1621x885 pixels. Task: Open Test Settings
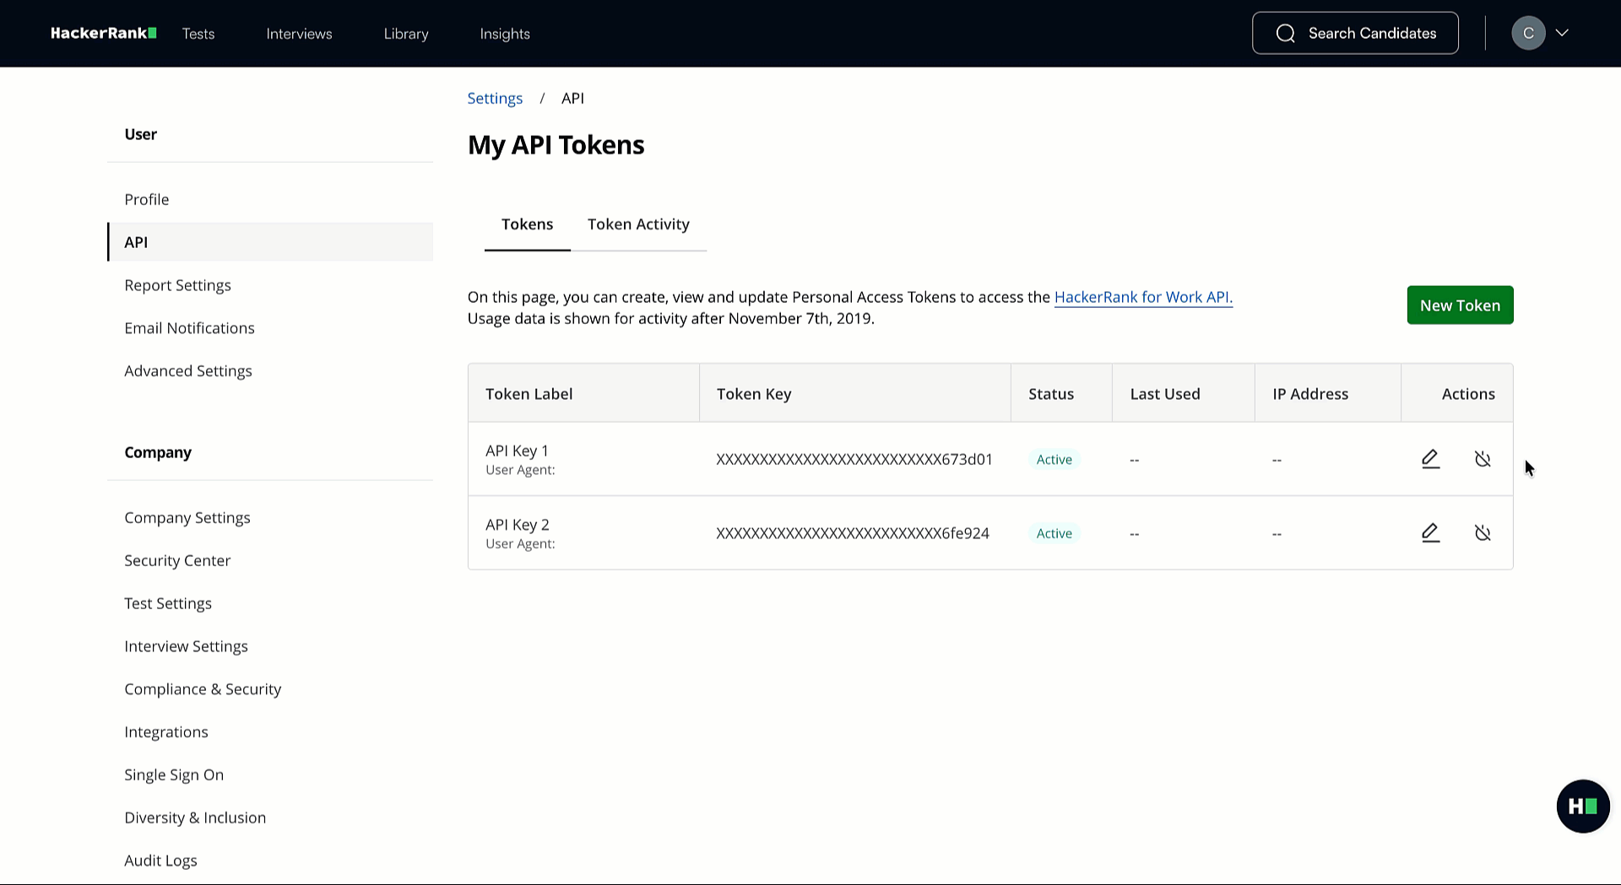pos(168,604)
